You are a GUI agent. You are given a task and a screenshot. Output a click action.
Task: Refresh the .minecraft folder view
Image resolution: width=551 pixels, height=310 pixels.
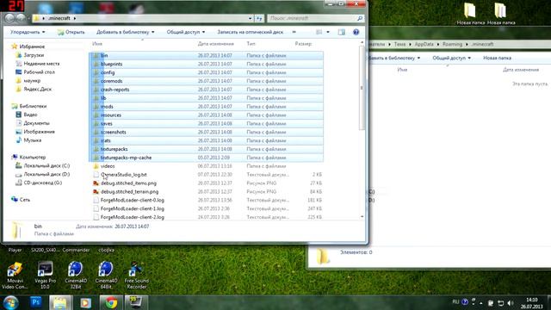[x=259, y=18]
